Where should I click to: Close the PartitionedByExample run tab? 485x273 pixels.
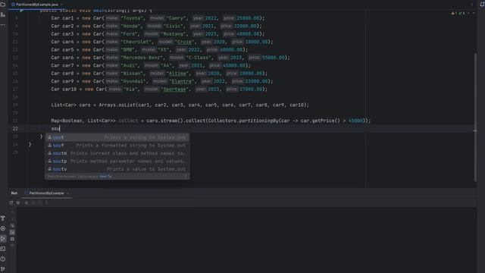coord(68,193)
